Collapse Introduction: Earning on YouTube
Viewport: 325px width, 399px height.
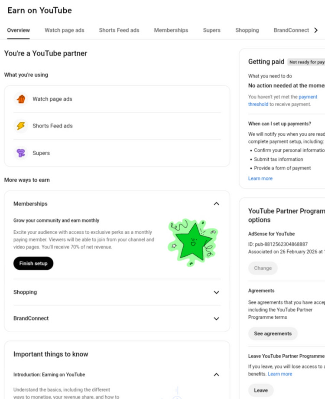pos(216,375)
